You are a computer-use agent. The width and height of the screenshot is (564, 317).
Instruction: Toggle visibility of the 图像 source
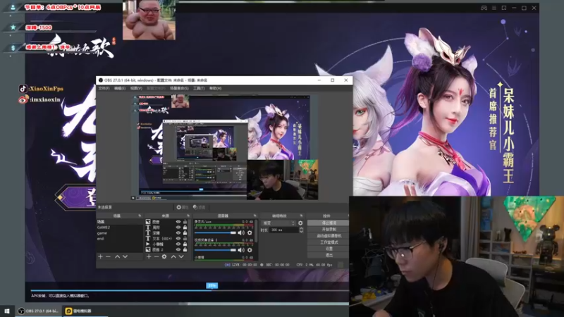[178, 222]
